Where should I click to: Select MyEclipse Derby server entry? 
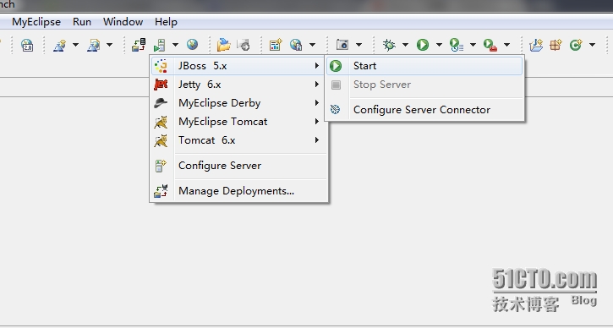(x=238, y=103)
